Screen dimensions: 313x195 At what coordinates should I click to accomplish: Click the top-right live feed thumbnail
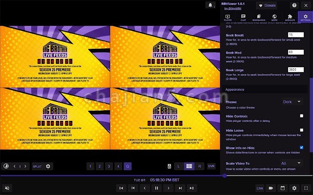click(x=165, y=57)
